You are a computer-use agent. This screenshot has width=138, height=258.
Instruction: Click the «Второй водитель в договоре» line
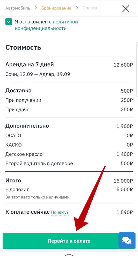(x=69, y=164)
